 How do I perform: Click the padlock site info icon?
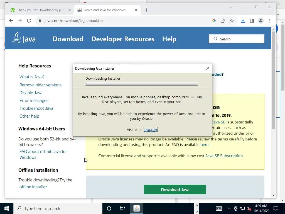tap(40, 21)
